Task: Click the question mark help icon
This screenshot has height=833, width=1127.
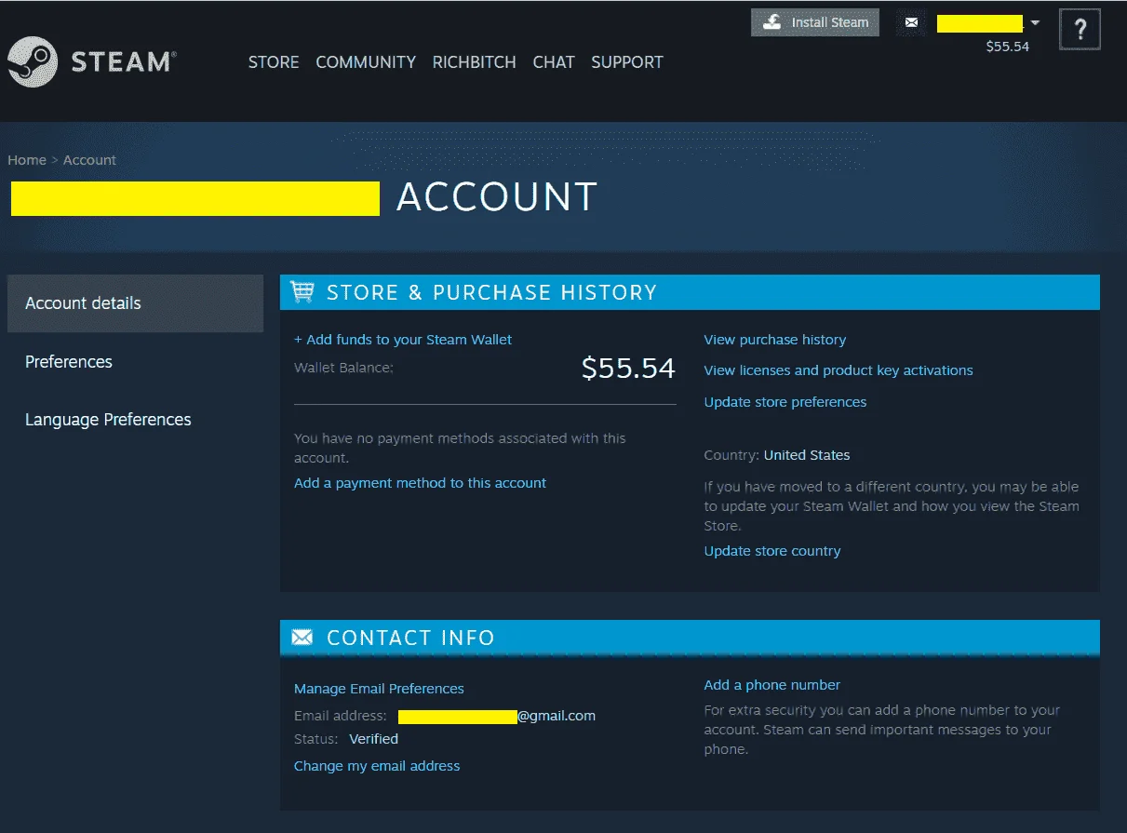Action: point(1080,30)
